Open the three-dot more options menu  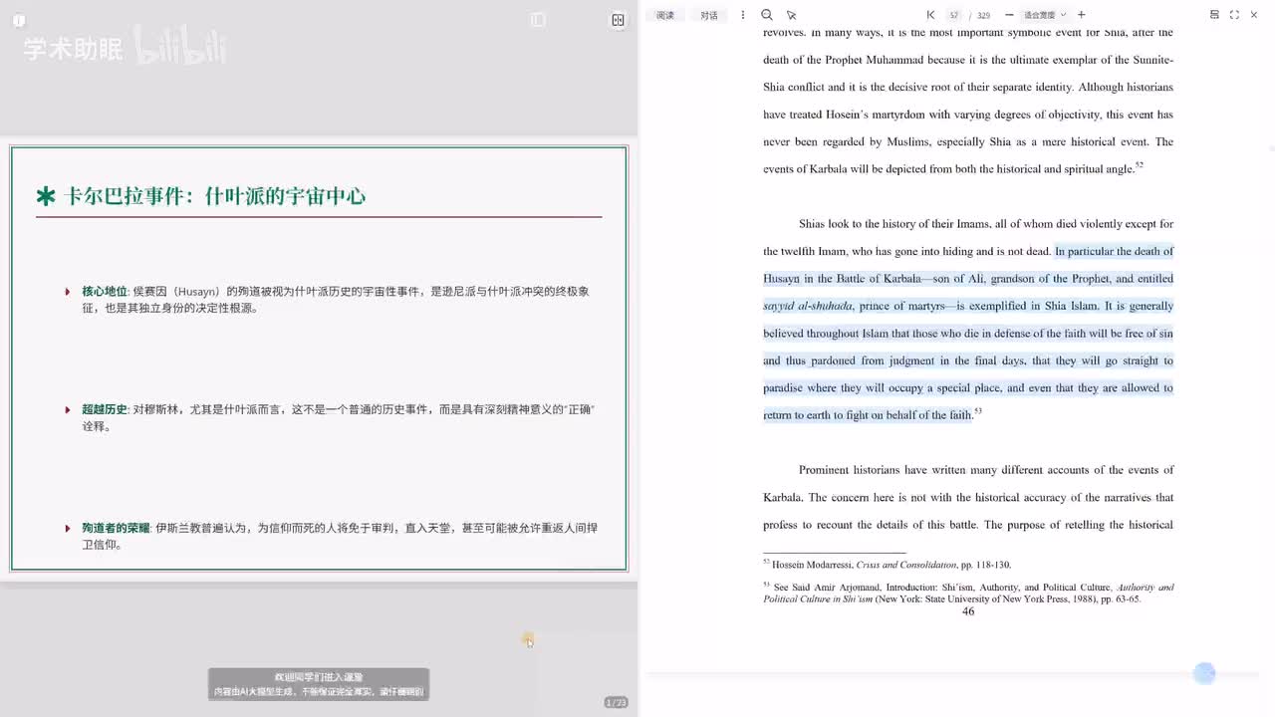742,15
